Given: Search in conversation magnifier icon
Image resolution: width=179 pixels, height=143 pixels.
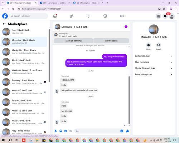Looking at the screenshot, I should pyautogui.click(x=159, y=45).
